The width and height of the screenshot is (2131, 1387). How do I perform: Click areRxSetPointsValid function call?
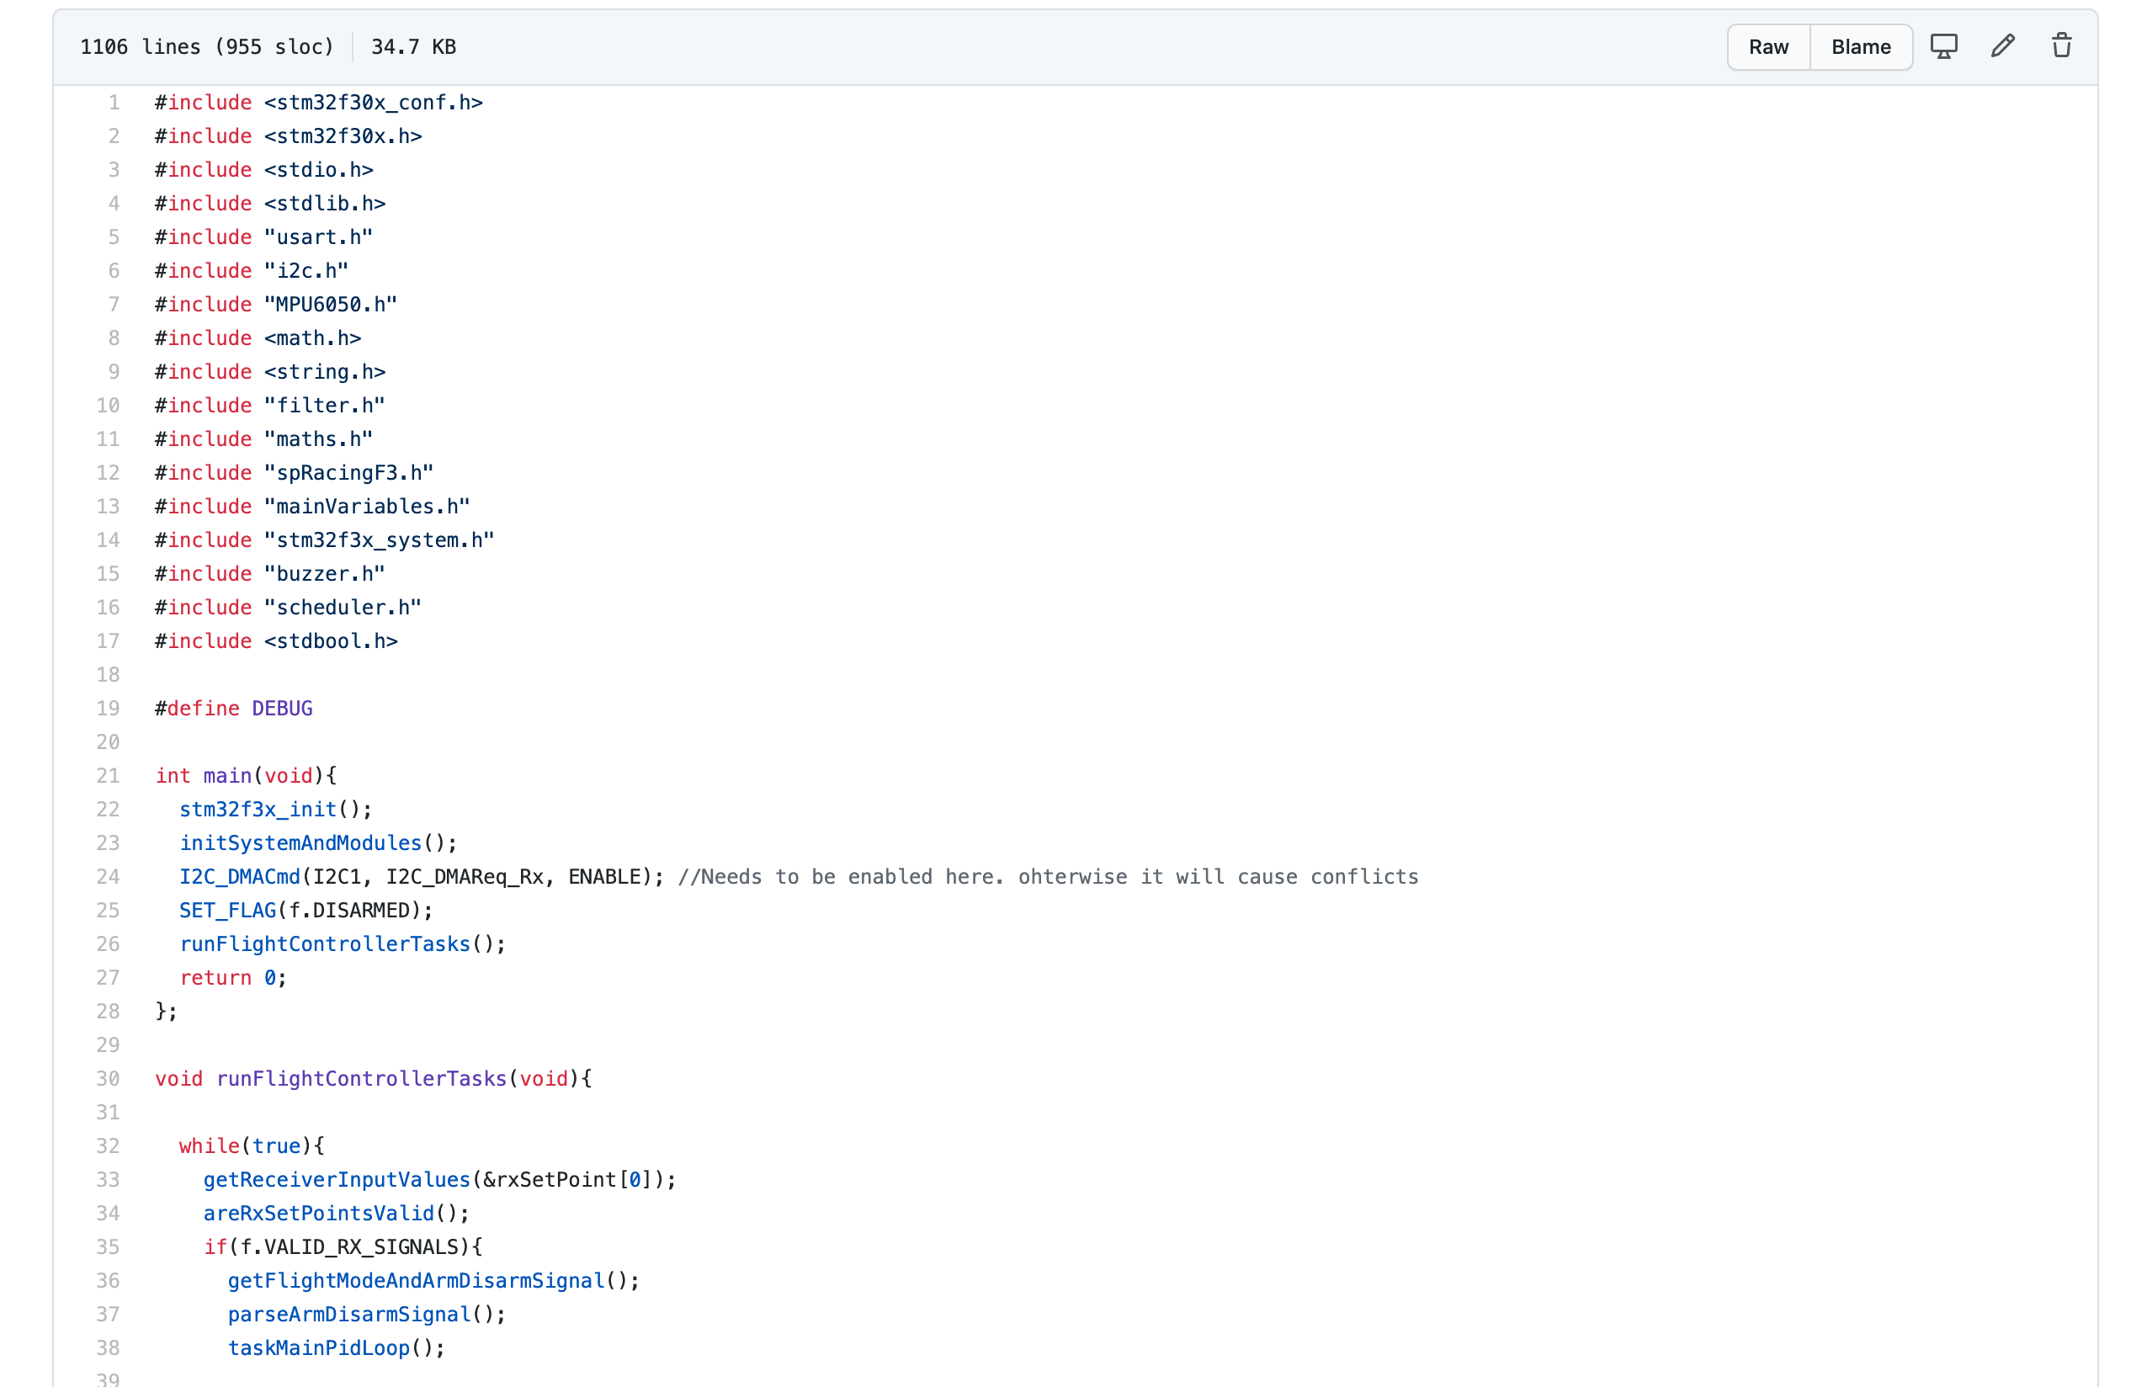(x=318, y=1214)
